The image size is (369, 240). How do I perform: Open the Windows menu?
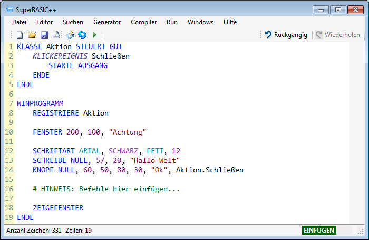(200, 22)
